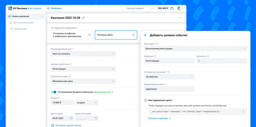This screenshot has height=127, width=256.
Task: Click help icon next to Условие наступления
Action: 168,72
